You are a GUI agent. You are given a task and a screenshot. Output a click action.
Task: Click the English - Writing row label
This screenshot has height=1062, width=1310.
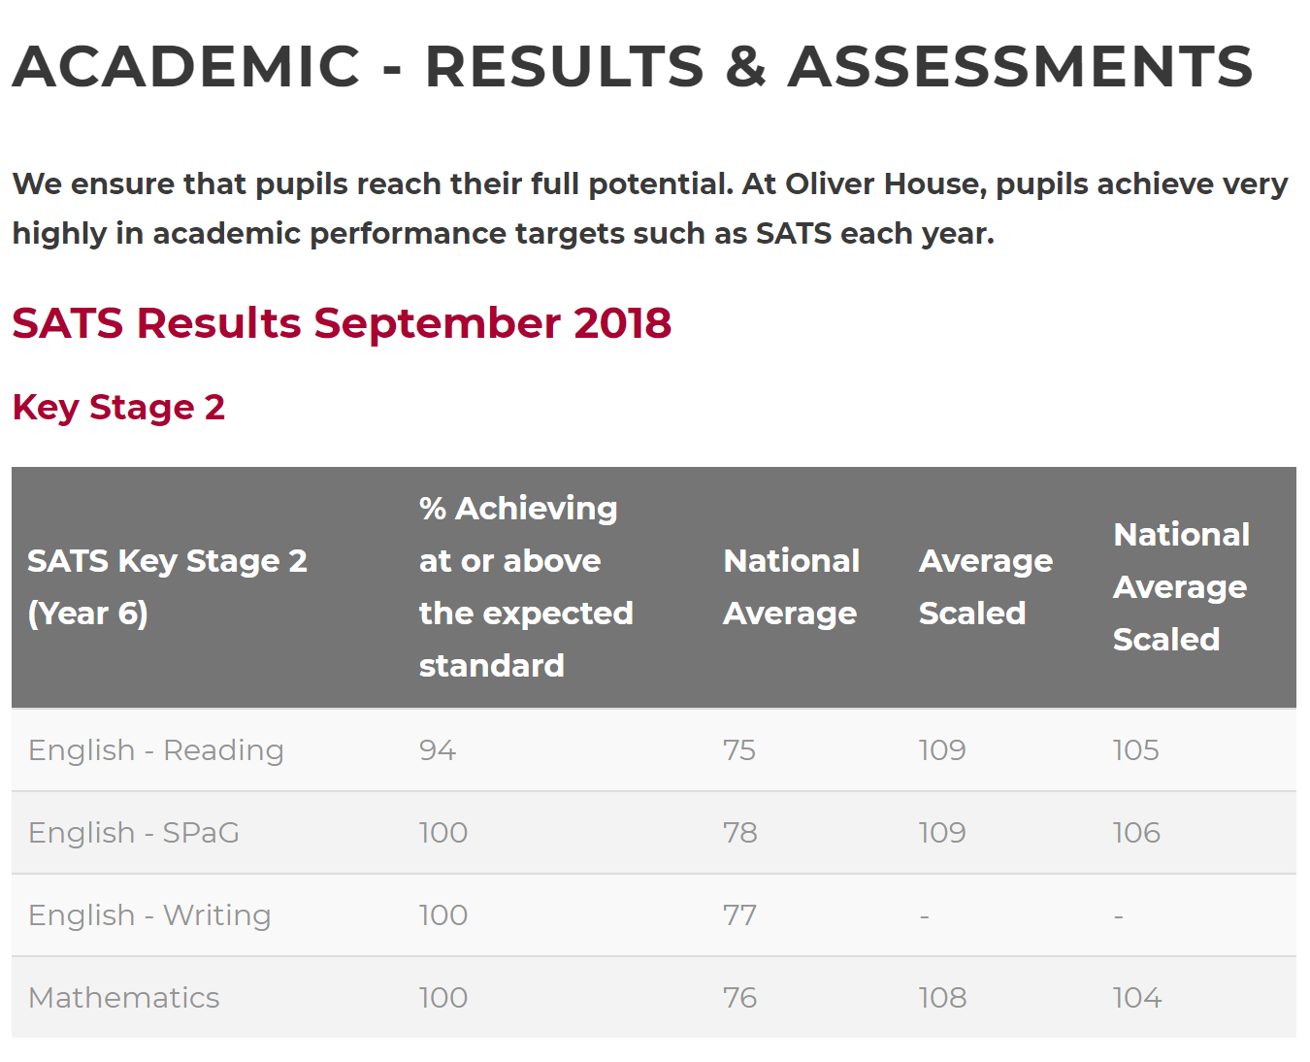tap(149, 915)
